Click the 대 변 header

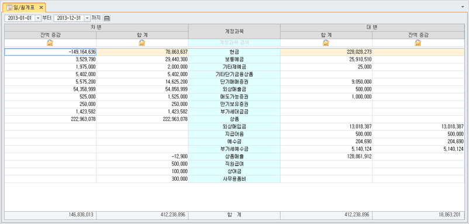pyautogui.click(x=372, y=27)
